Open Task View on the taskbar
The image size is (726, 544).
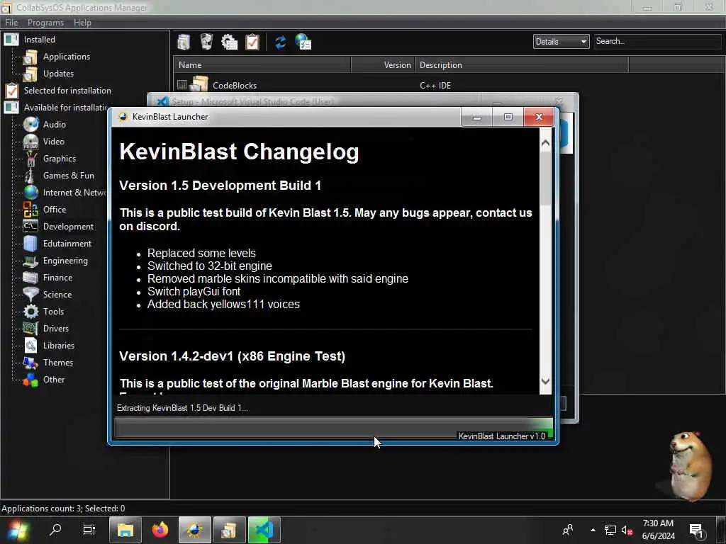[x=89, y=530]
